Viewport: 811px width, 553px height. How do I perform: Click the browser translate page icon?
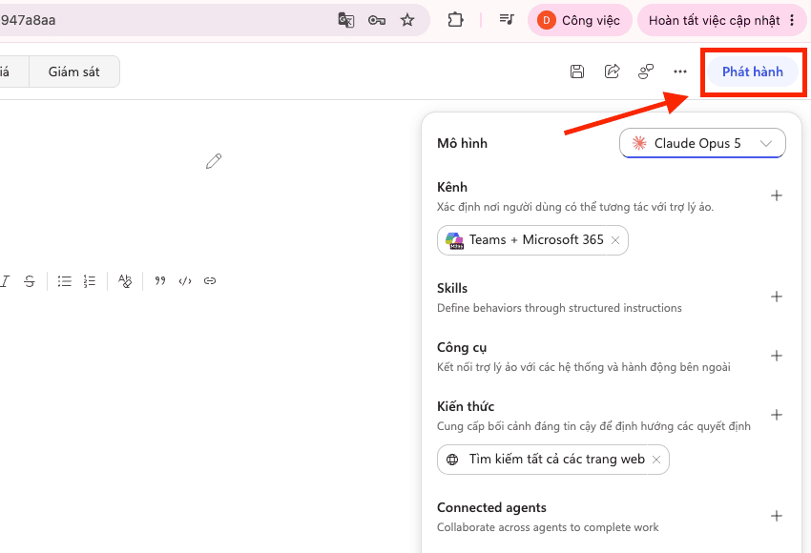(x=346, y=20)
